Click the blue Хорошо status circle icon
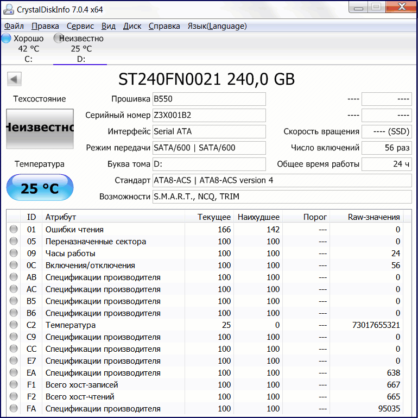The image size is (418, 418). pos(6,38)
